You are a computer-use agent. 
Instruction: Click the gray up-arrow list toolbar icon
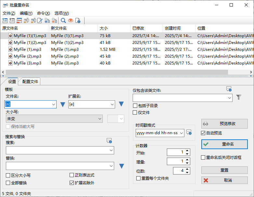click(12, 21)
